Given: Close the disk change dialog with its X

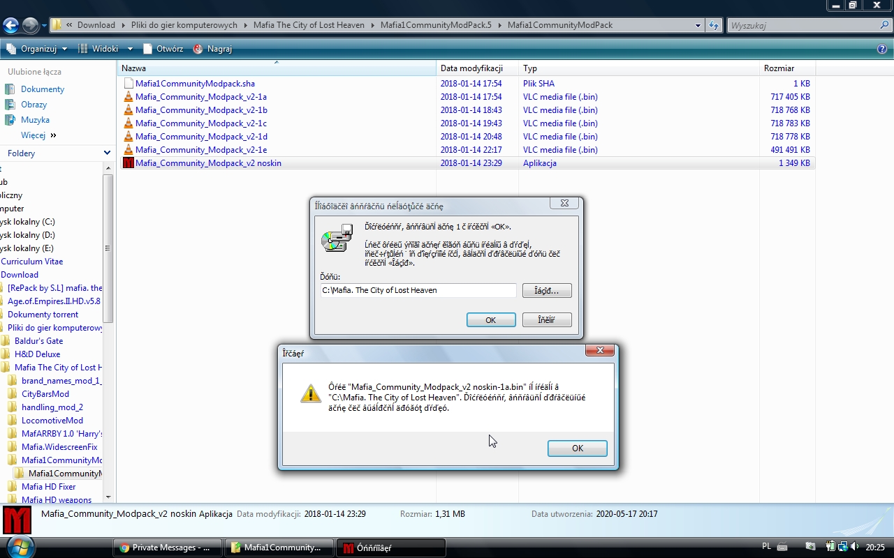Looking at the screenshot, I should 564,204.
